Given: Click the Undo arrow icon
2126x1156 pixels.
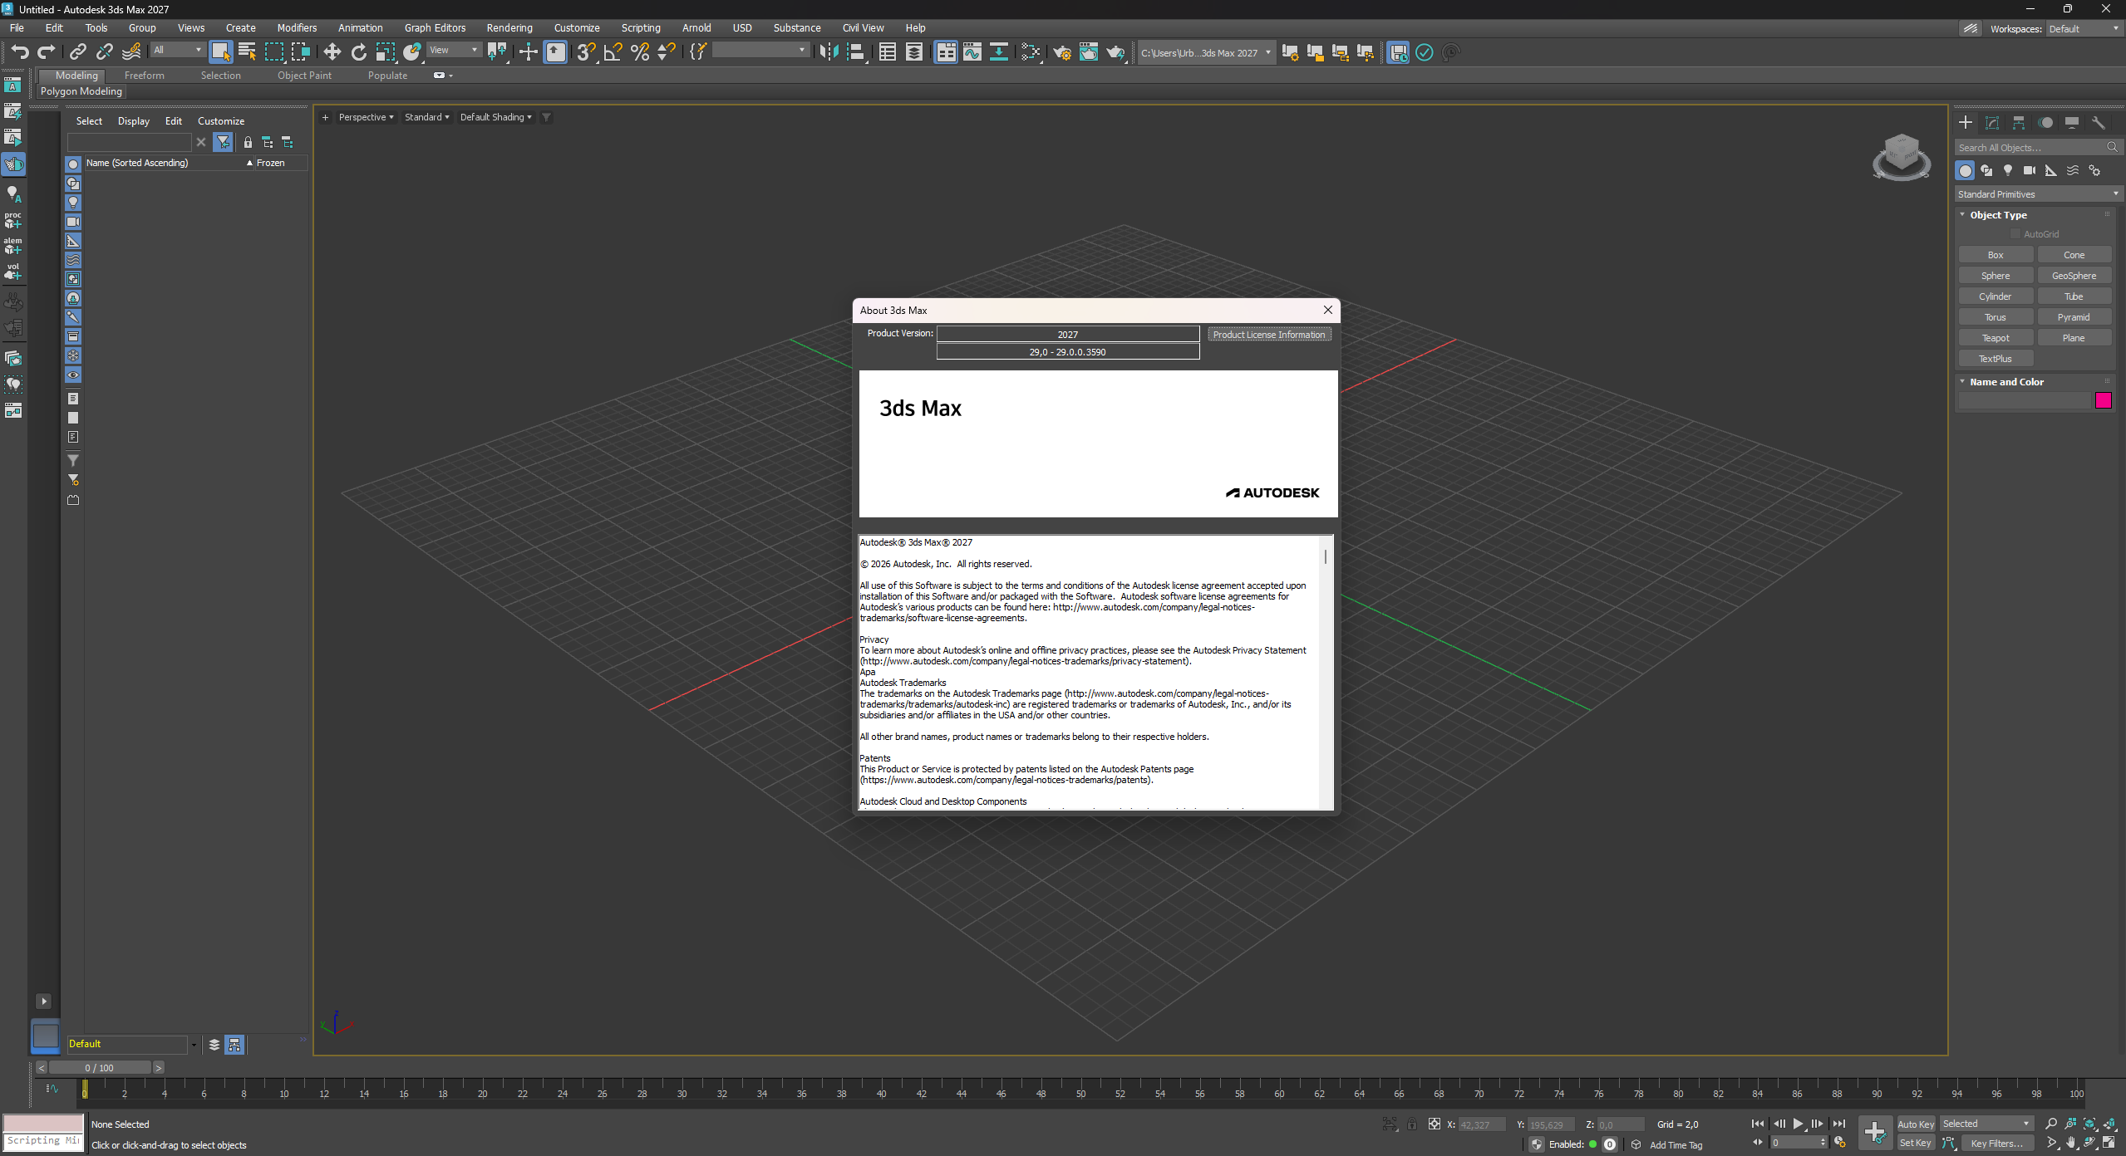Looking at the screenshot, I should (x=20, y=52).
